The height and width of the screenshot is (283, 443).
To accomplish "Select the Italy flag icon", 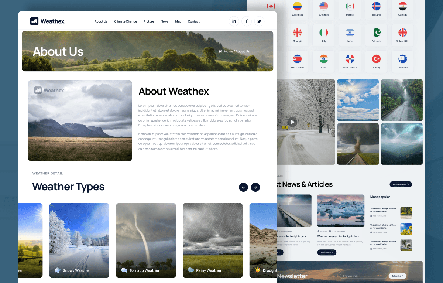I will click(x=324, y=33).
